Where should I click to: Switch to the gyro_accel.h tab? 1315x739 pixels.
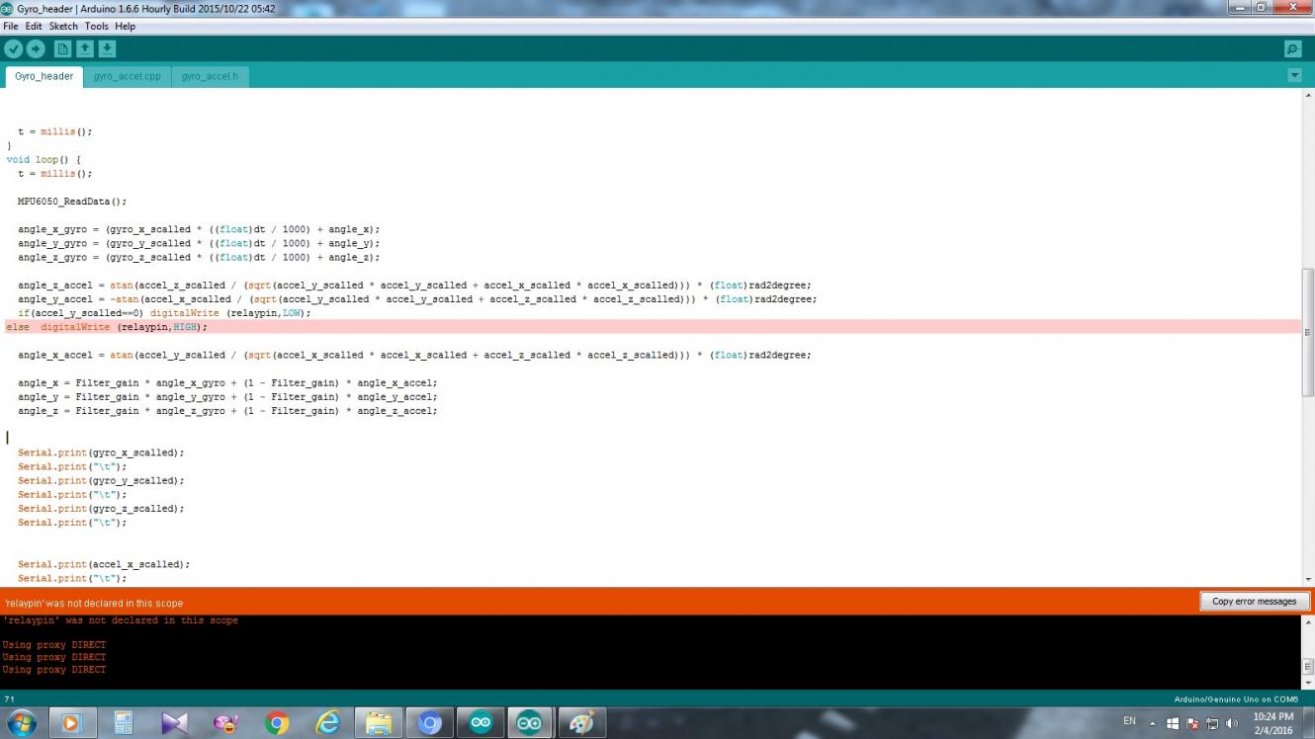[209, 76]
